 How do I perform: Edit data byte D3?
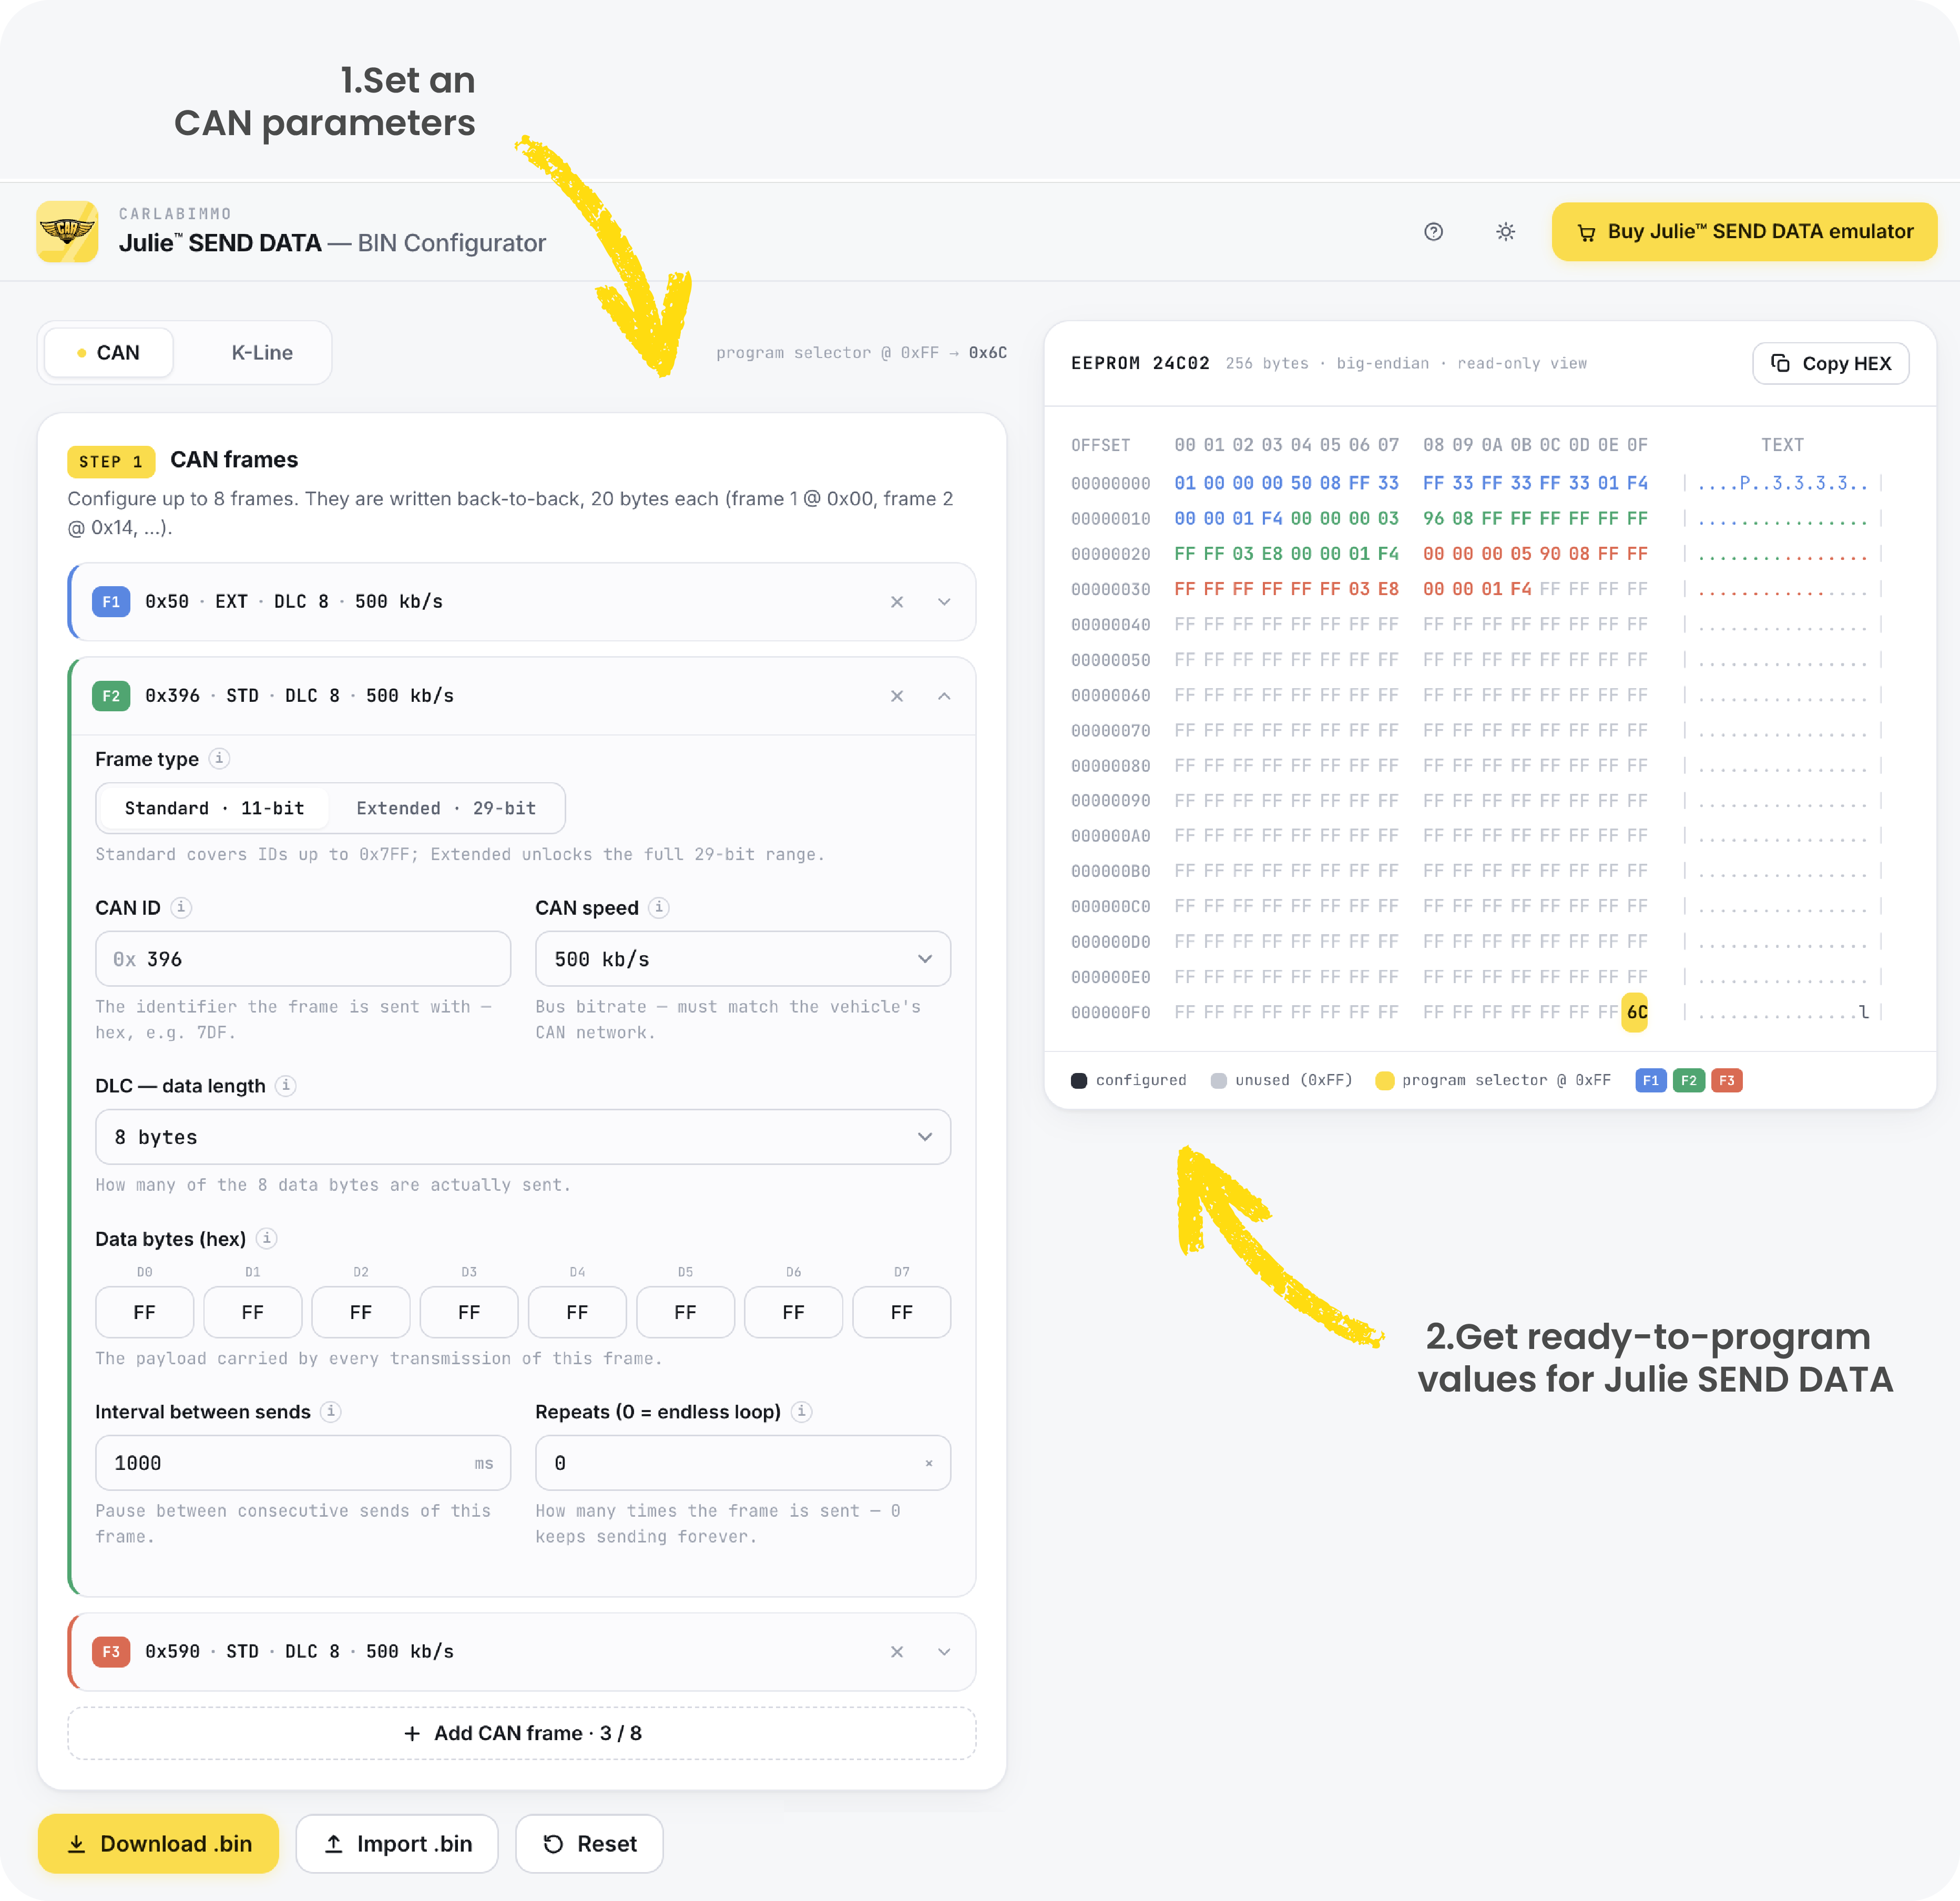click(x=469, y=1312)
